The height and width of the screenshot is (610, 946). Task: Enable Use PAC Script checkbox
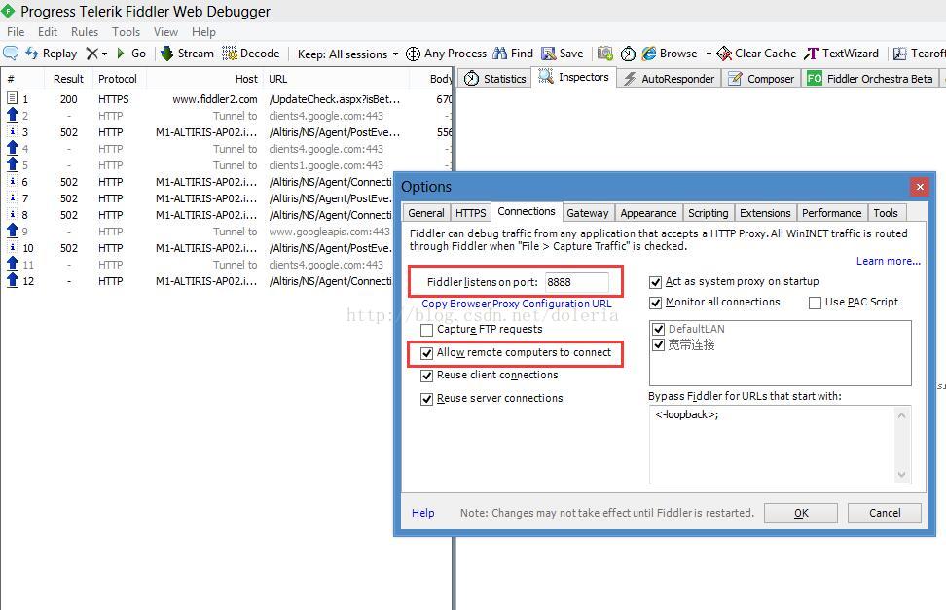pos(815,303)
